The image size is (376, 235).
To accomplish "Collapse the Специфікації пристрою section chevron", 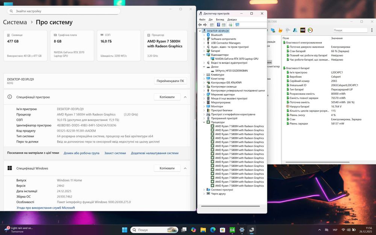I will pyautogui.click(x=185, y=97).
